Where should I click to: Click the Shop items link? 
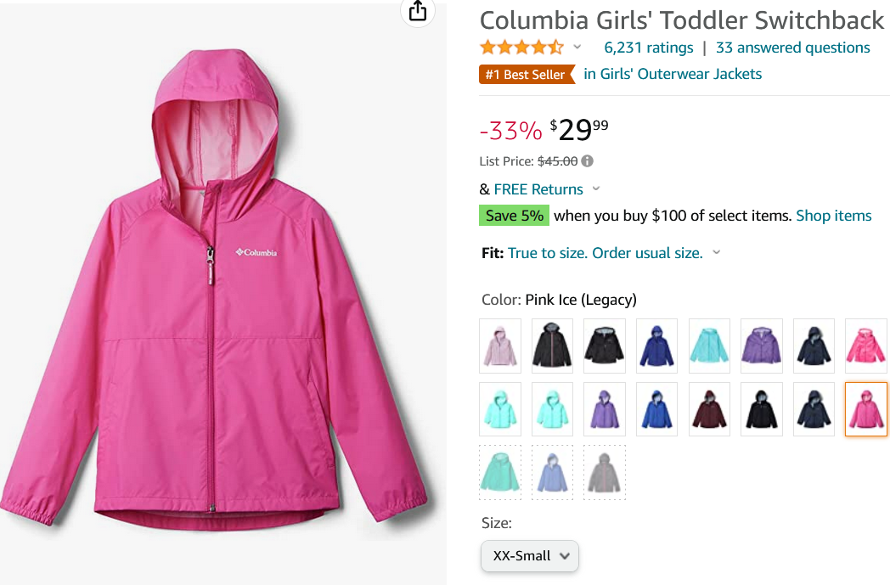point(833,216)
